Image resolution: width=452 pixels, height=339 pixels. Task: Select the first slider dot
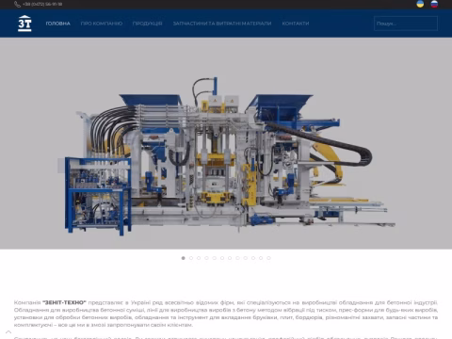coord(184,258)
